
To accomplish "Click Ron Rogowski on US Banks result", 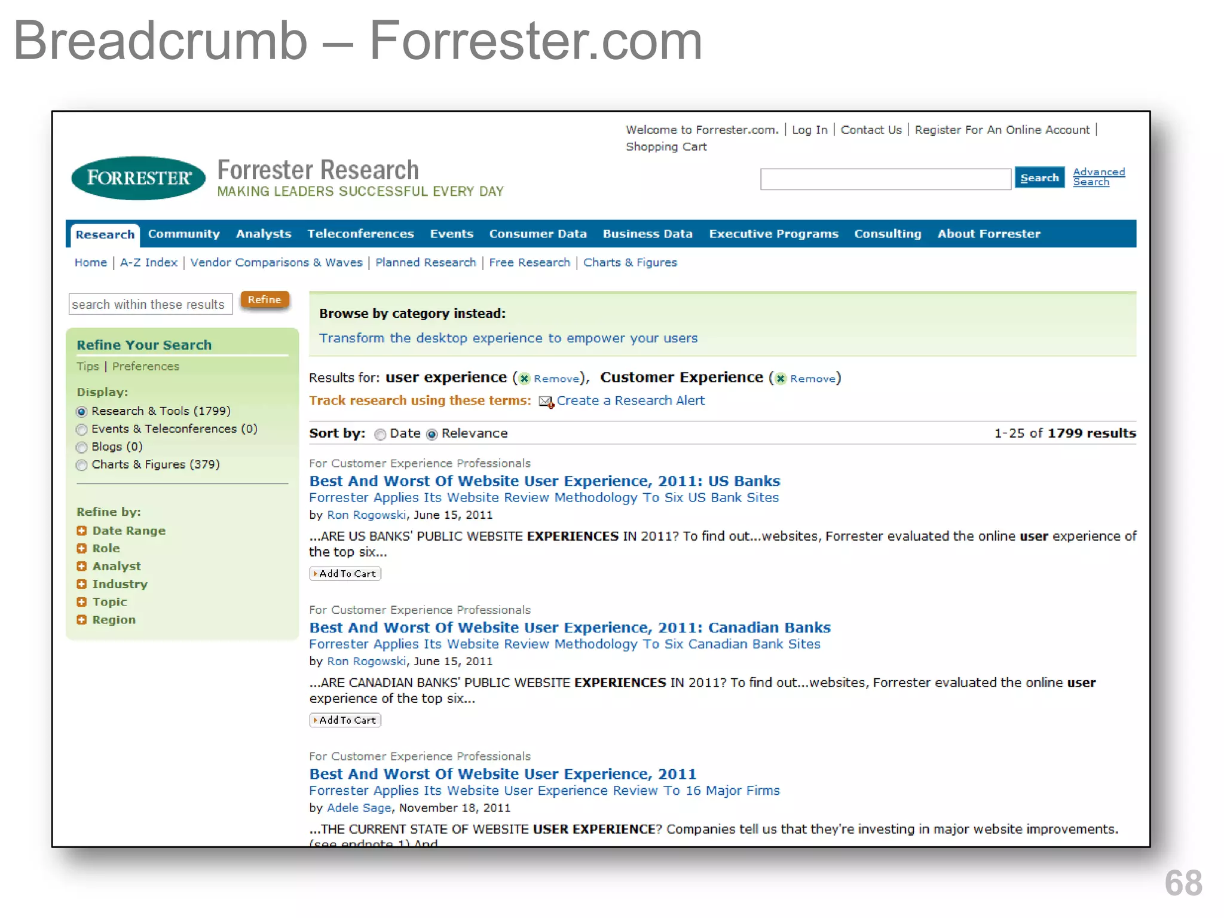I will pyautogui.click(x=366, y=515).
